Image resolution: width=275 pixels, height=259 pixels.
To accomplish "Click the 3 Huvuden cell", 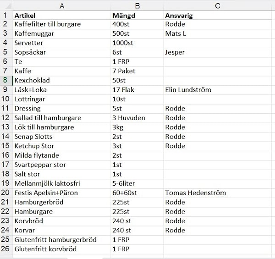I will [137, 118].
